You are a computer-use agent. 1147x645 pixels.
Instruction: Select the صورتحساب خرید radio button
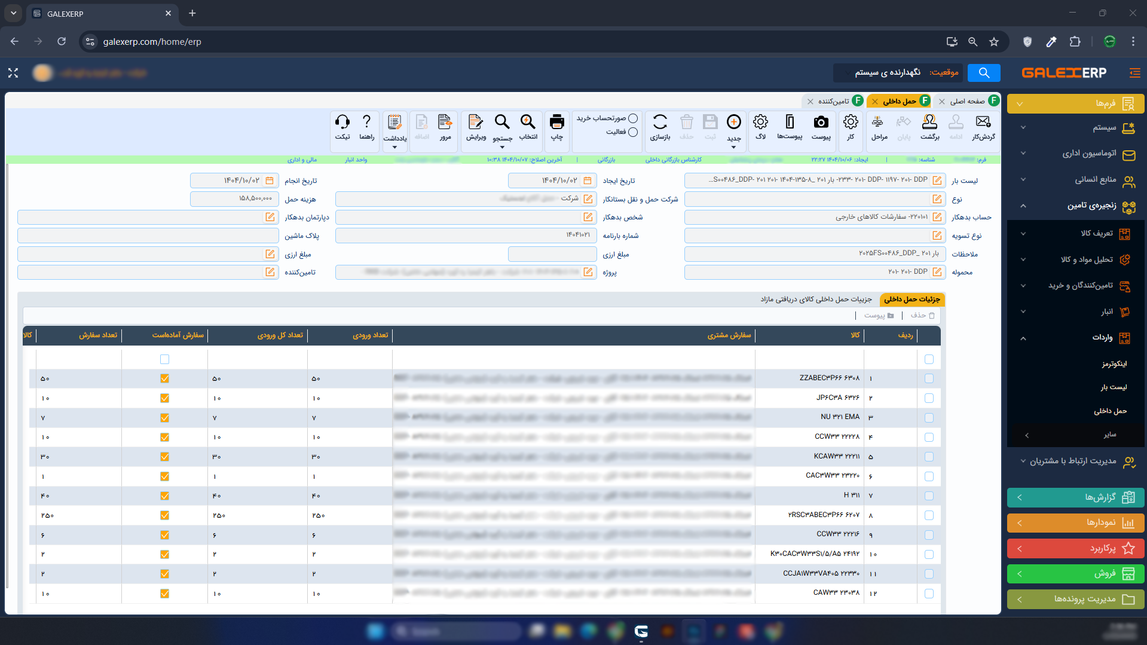(633, 118)
